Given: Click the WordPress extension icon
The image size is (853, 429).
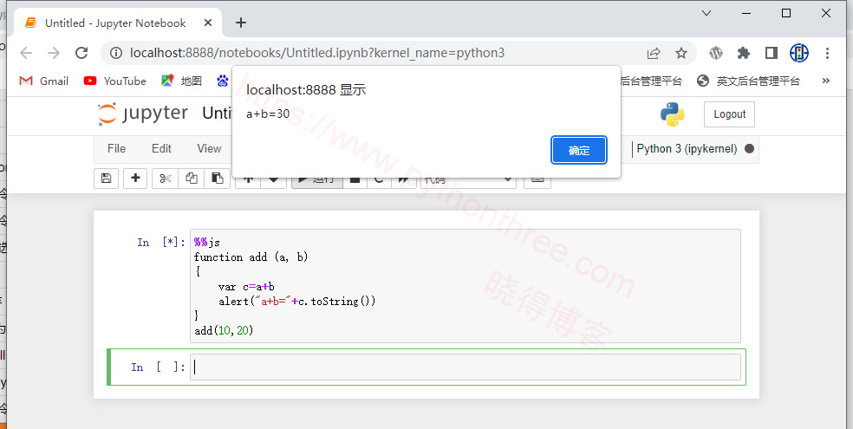Looking at the screenshot, I should [716, 53].
